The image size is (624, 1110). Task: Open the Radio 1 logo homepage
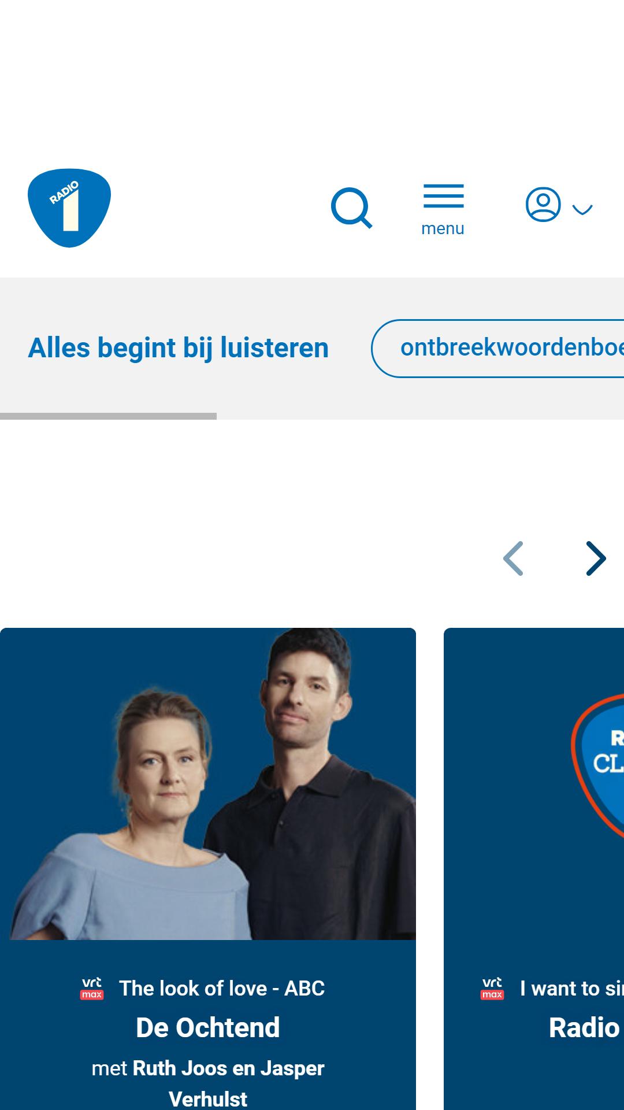(69, 208)
